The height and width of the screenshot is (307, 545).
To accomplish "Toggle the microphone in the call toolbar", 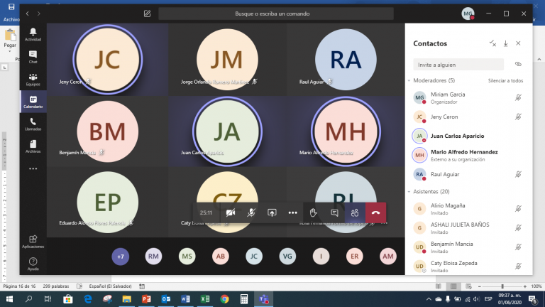I will 251,212.
